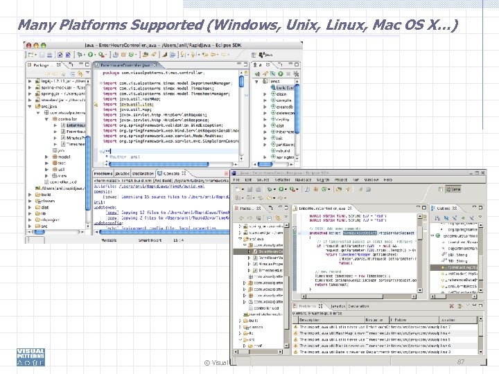This screenshot has height=374, width=499.
Task: Switch to Javadoc tab in Mac Eclipse window
Action: [122, 174]
